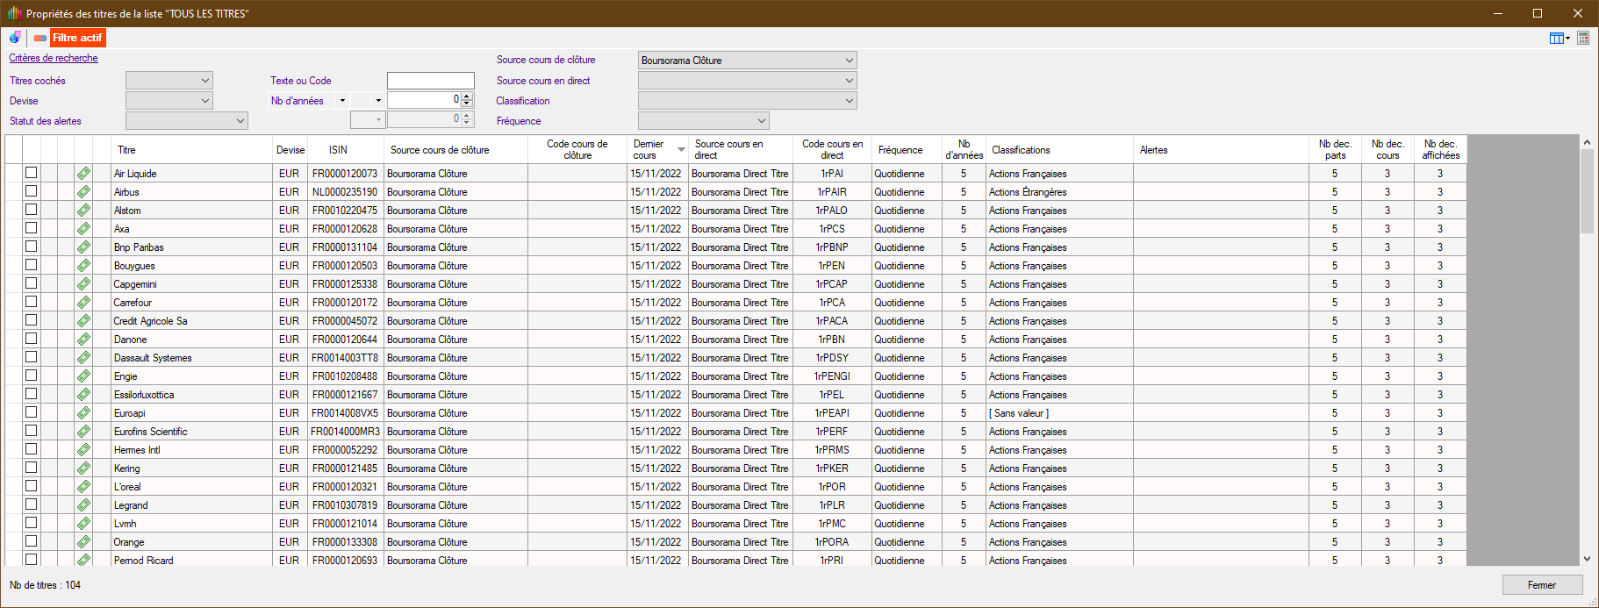
Task: Click the globe icon in the toolbar
Action: tap(15, 38)
